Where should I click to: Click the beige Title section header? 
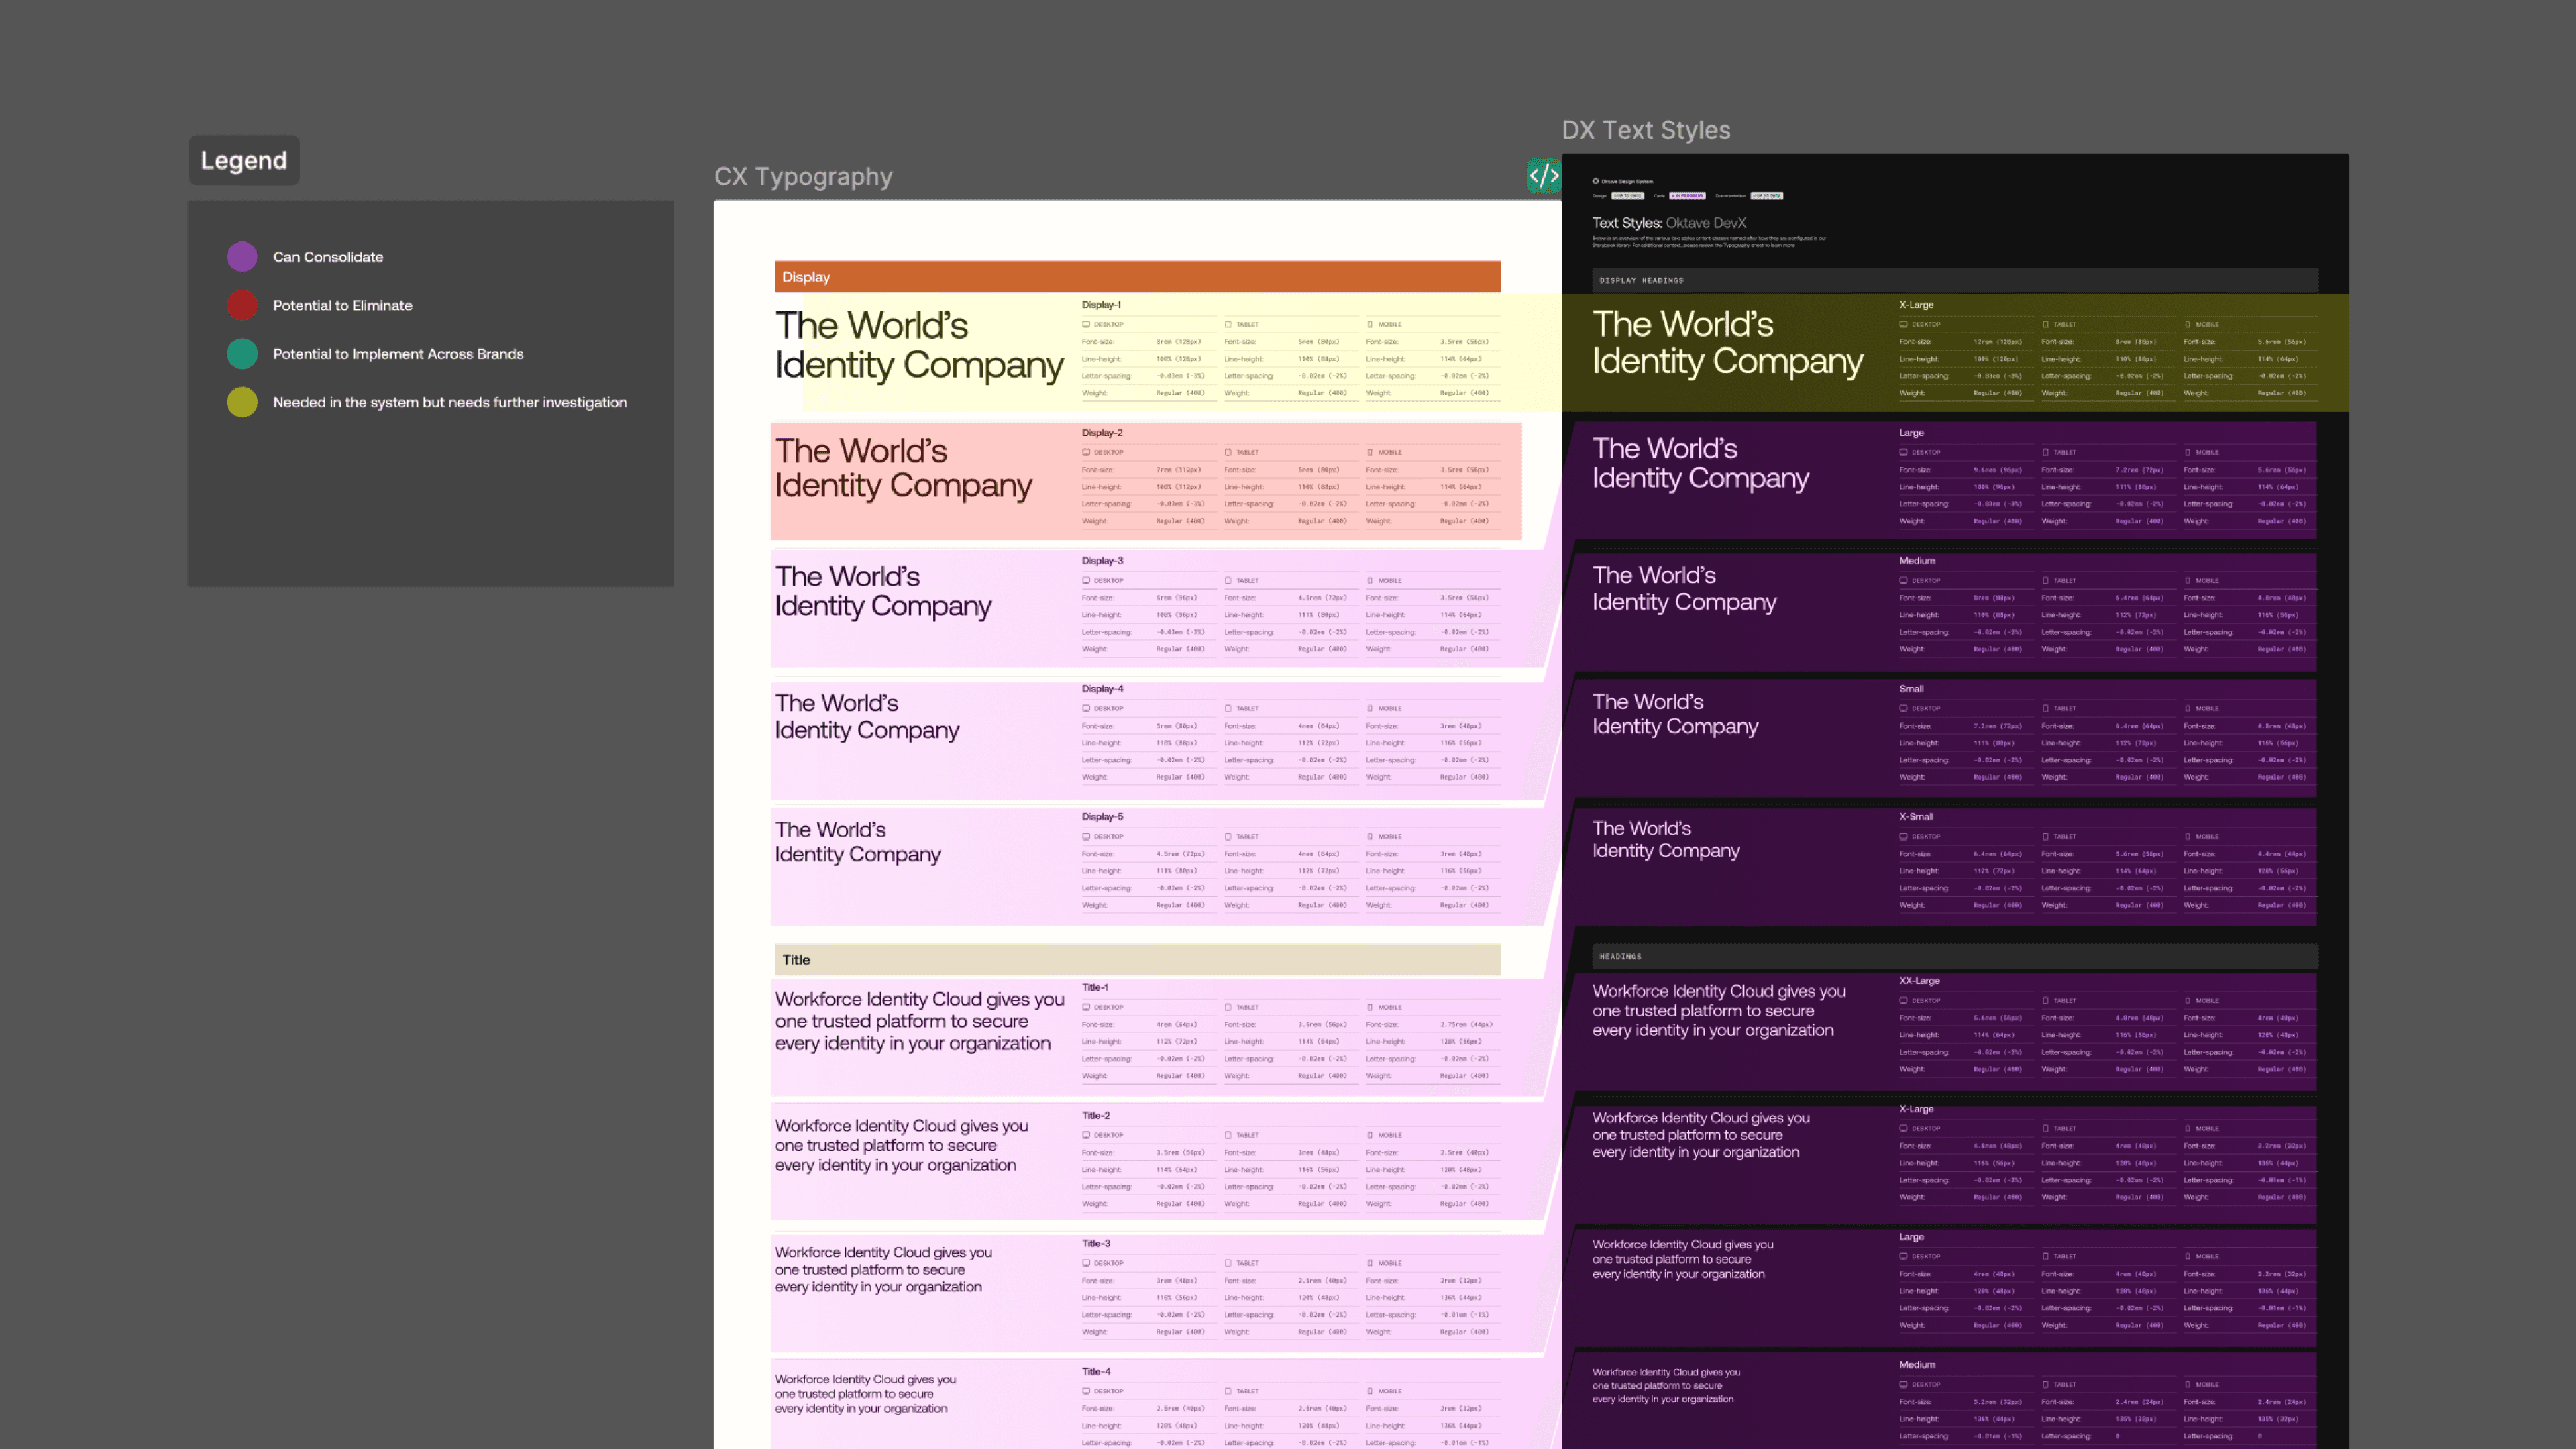coord(1137,960)
